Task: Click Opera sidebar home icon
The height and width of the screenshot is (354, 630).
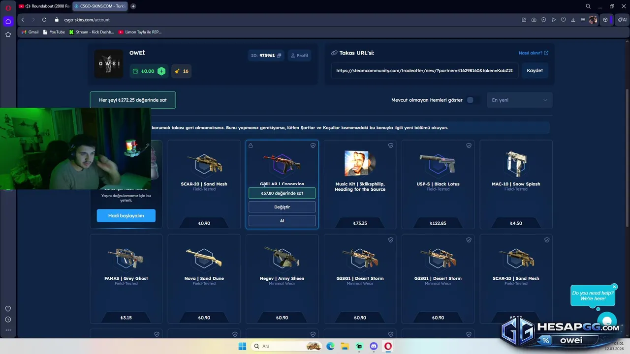Action: coord(8,21)
